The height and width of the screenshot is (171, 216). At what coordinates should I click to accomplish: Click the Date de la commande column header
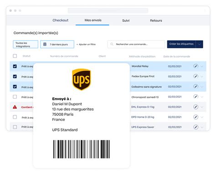pos(177,57)
